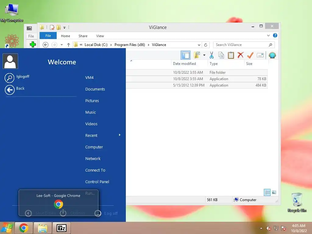Select the File folder row
The height and width of the screenshot is (234, 312).
[197, 73]
